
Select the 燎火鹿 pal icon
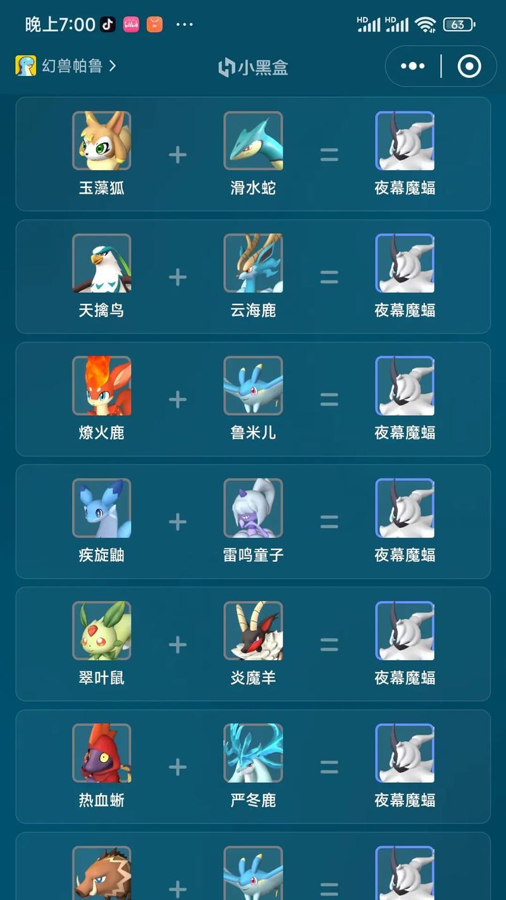101,385
